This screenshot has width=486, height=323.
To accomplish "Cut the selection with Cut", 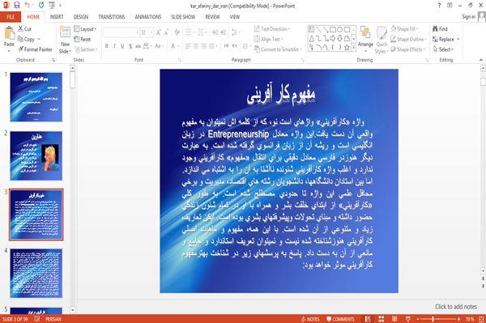I will [x=24, y=29].
